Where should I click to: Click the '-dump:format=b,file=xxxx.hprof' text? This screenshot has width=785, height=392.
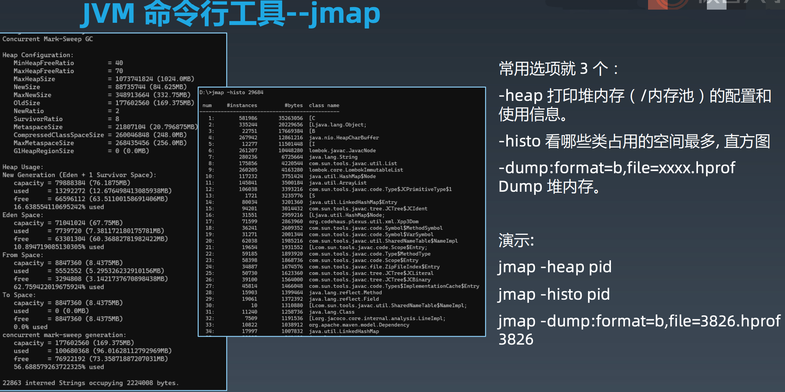(617, 168)
